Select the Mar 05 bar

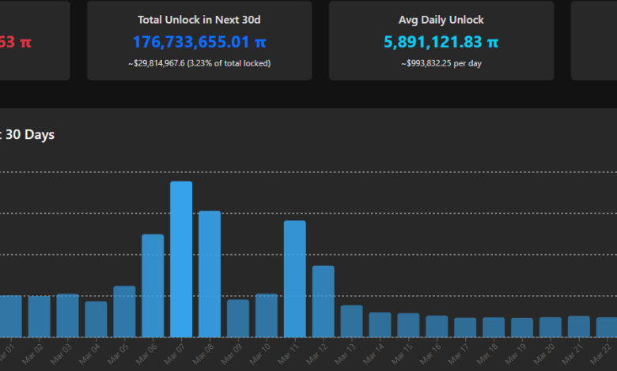point(124,312)
